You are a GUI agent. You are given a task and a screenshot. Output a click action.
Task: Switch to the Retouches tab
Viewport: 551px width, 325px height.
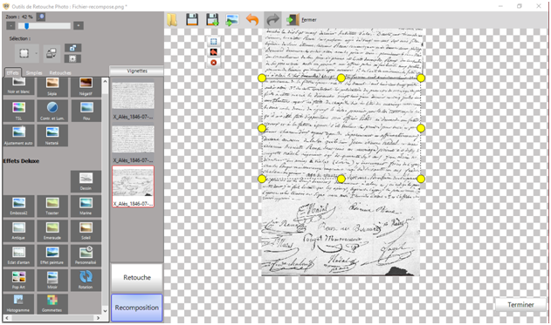[x=60, y=73]
